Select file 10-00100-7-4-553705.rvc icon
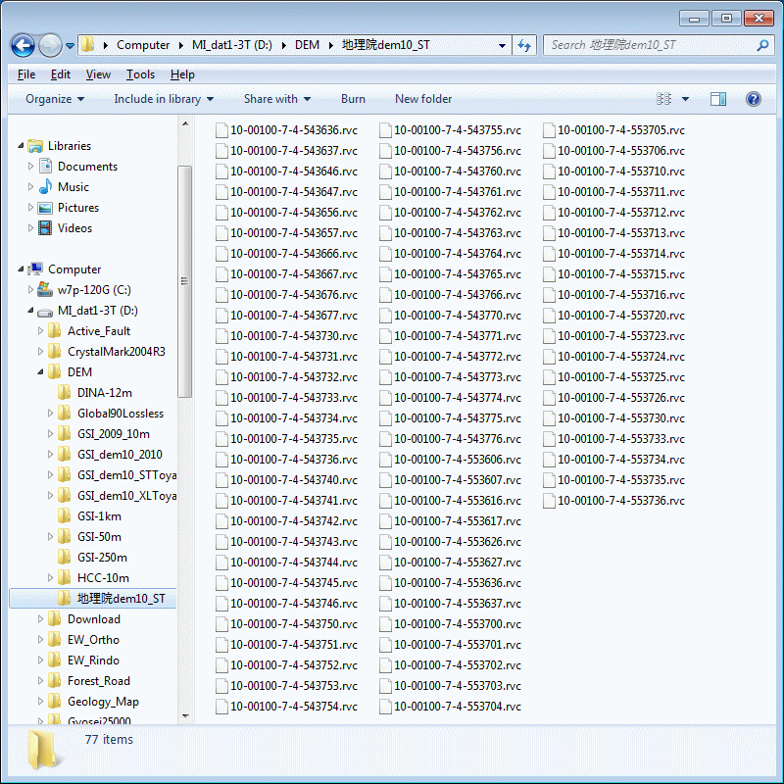784x784 pixels. [x=549, y=130]
